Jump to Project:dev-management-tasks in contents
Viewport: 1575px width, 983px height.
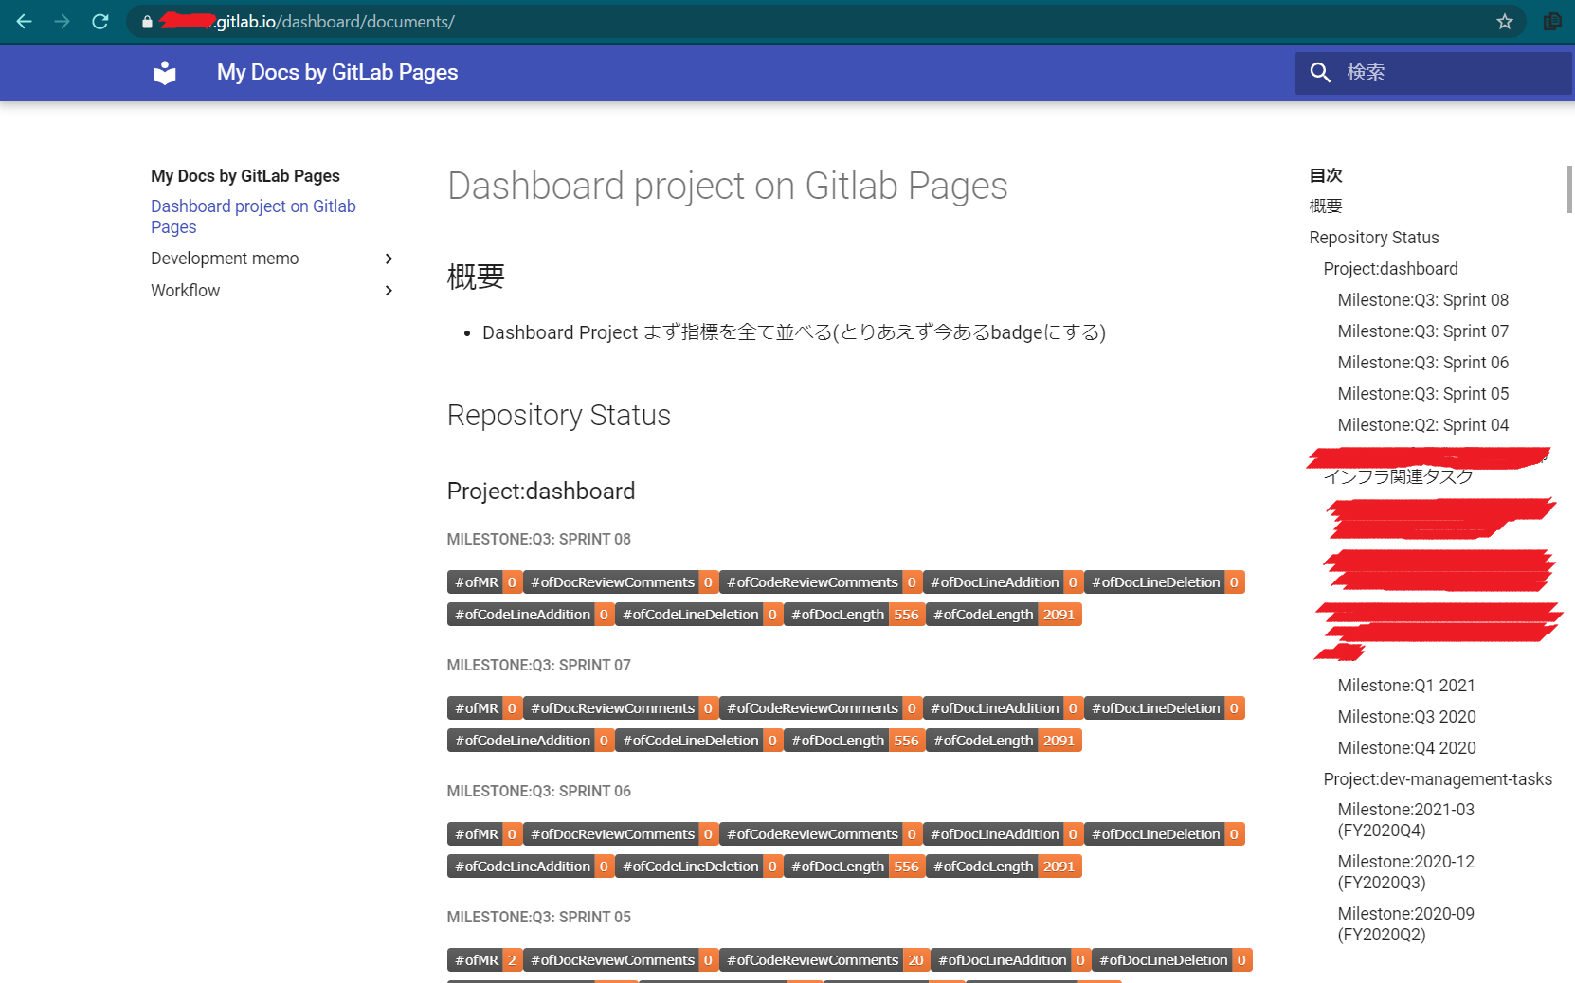(1438, 779)
